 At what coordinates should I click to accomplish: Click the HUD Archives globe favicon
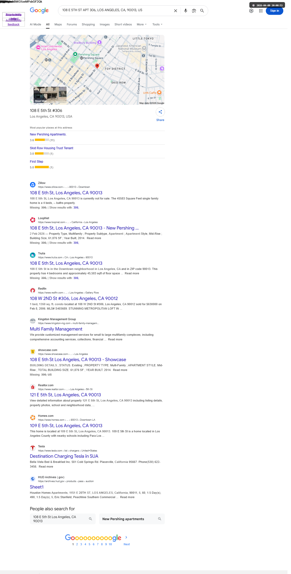[33, 479]
